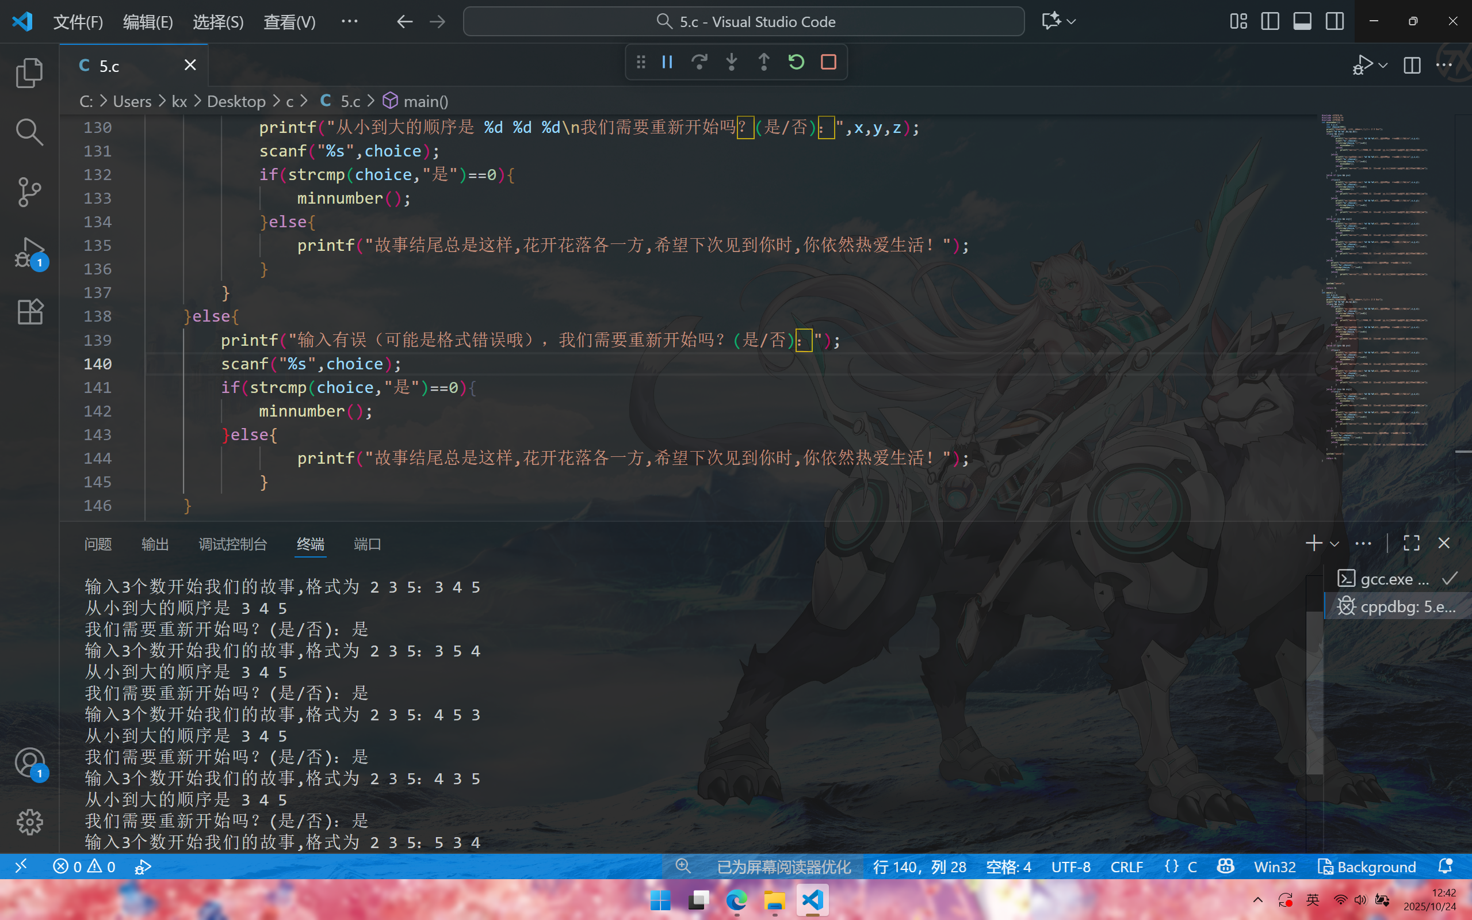Click the UTF-8 encoding status item

click(1070, 866)
